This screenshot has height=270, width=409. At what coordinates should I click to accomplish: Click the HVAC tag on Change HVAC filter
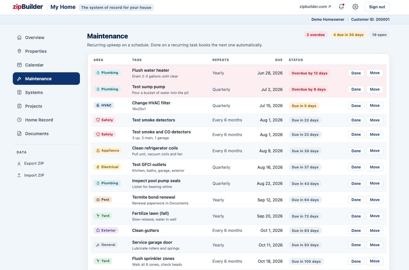tap(104, 105)
